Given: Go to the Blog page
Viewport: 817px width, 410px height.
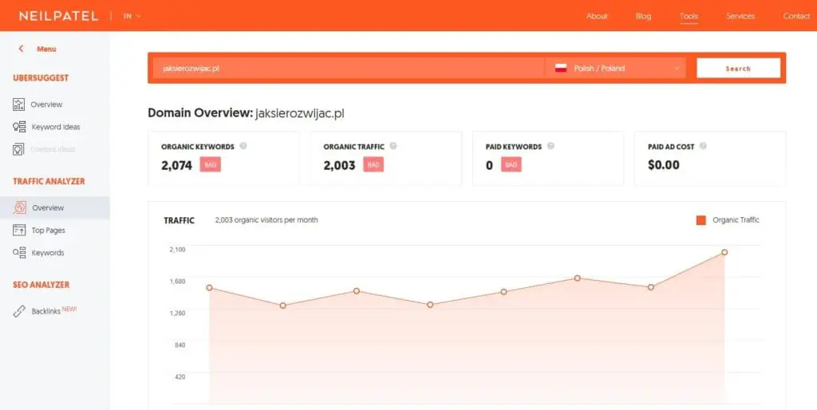Looking at the screenshot, I should click(x=644, y=16).
